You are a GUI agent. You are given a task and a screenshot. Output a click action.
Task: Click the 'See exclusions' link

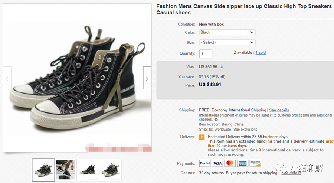245,130
